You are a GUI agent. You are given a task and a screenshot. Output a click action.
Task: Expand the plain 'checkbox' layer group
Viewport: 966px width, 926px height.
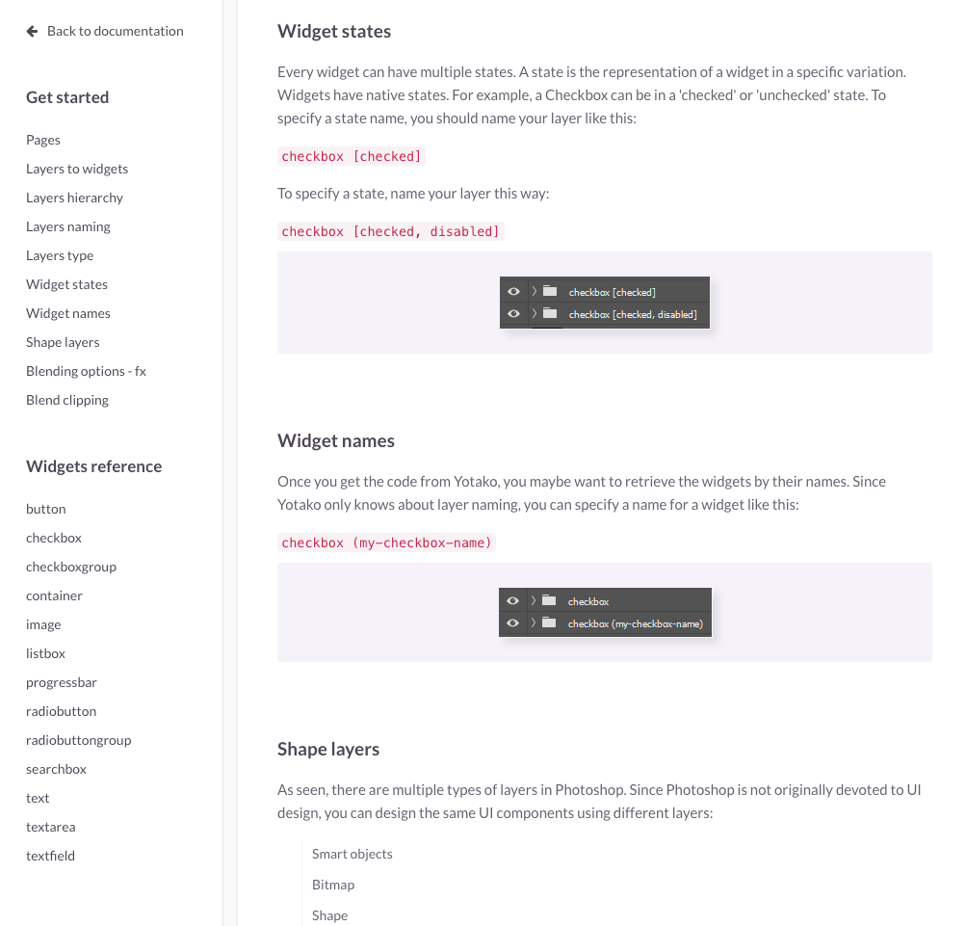click(x=533, y=600)
